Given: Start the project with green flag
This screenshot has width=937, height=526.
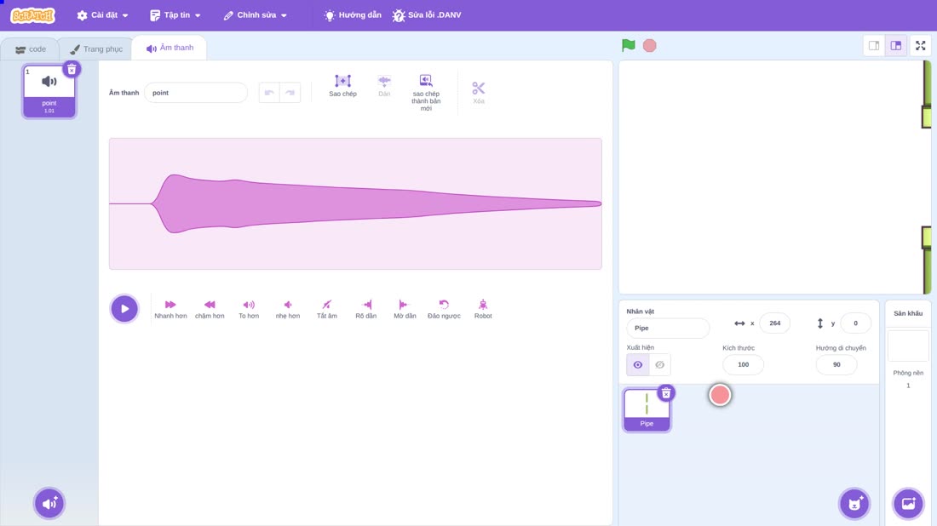Looking at the screenshot, I should point(628,45).
